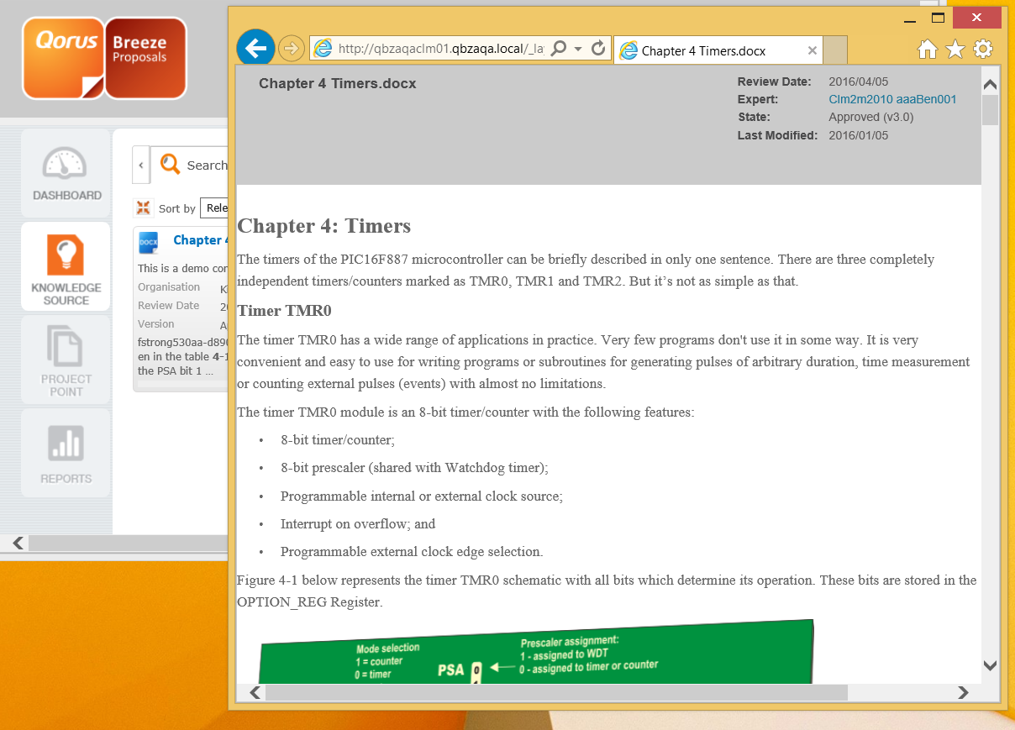The height and width of the screenshot is (730, 1015).
Task: Open the Knowledge Source section
Action: tap(66, 267)
